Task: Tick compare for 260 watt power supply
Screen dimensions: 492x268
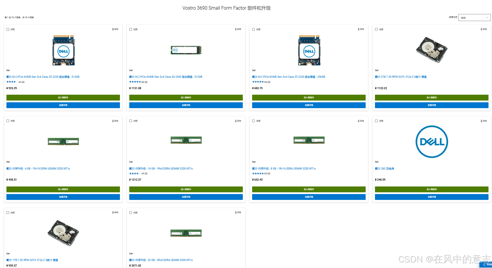Action: (376, 121)
